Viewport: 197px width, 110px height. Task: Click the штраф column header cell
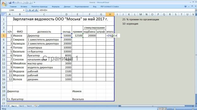(x=101, y=32)
